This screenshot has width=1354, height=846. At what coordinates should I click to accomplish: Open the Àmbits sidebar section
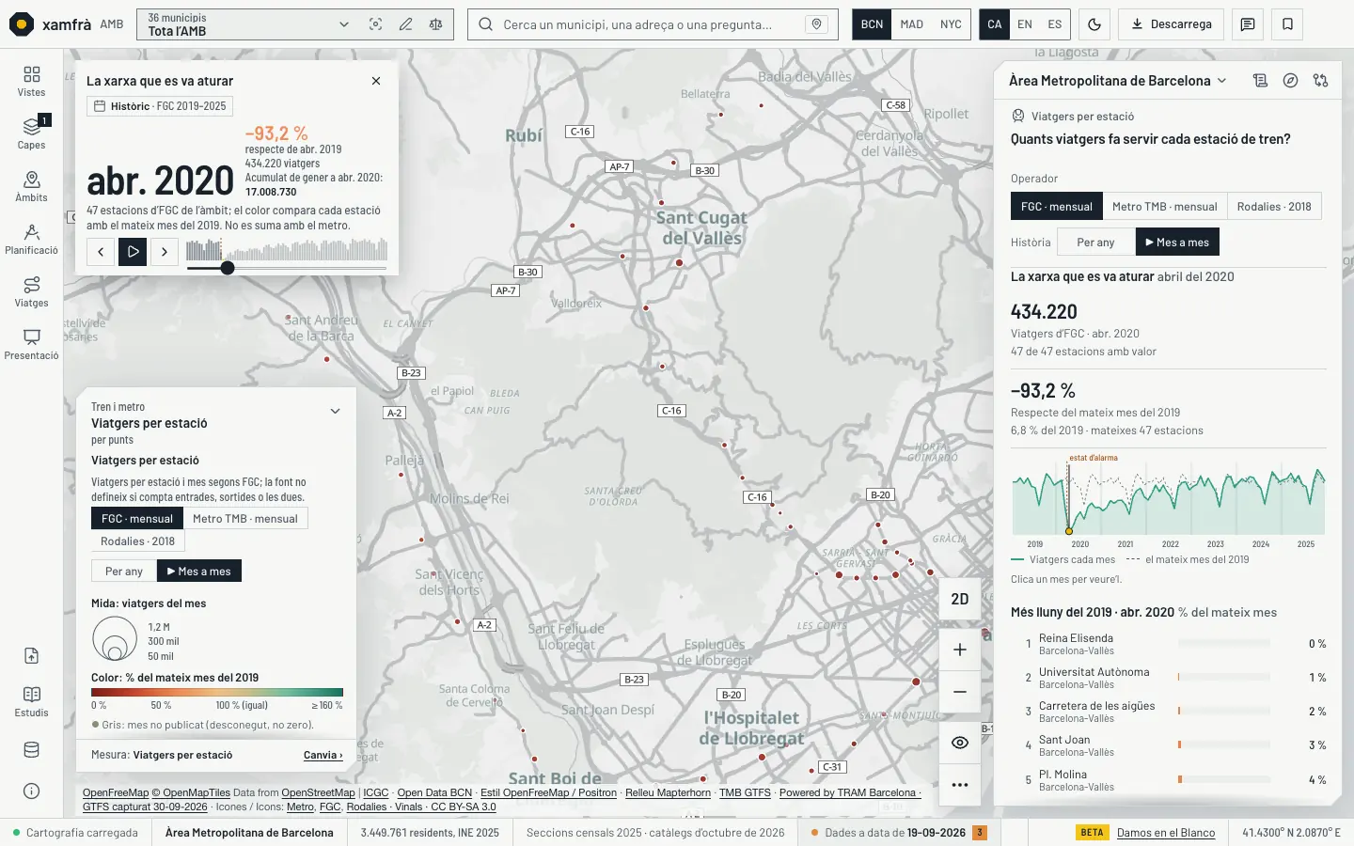[31, 186]
